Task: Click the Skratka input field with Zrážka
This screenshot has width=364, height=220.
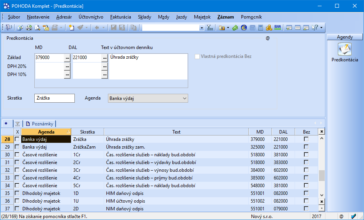Action: tap(54, 98)
